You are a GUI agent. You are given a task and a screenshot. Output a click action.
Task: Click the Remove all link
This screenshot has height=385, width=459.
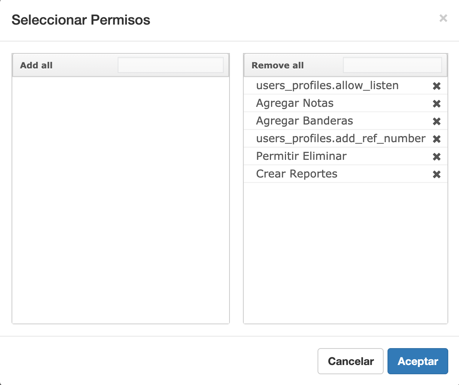[x=278, y=65]
